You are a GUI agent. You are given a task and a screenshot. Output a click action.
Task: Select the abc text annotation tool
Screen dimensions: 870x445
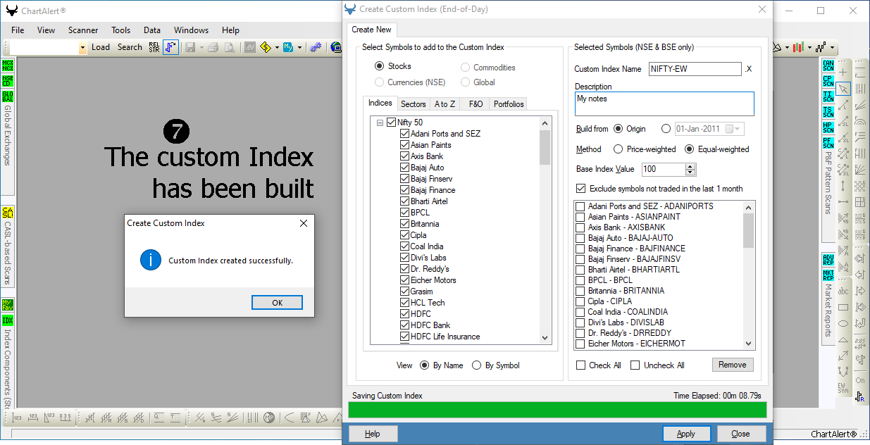pos(843,291)
